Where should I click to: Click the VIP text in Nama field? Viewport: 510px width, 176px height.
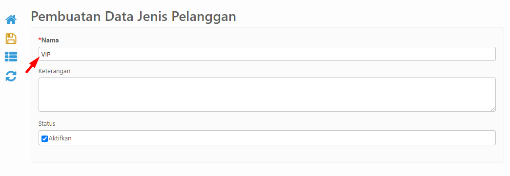click(x=46, y=54)
